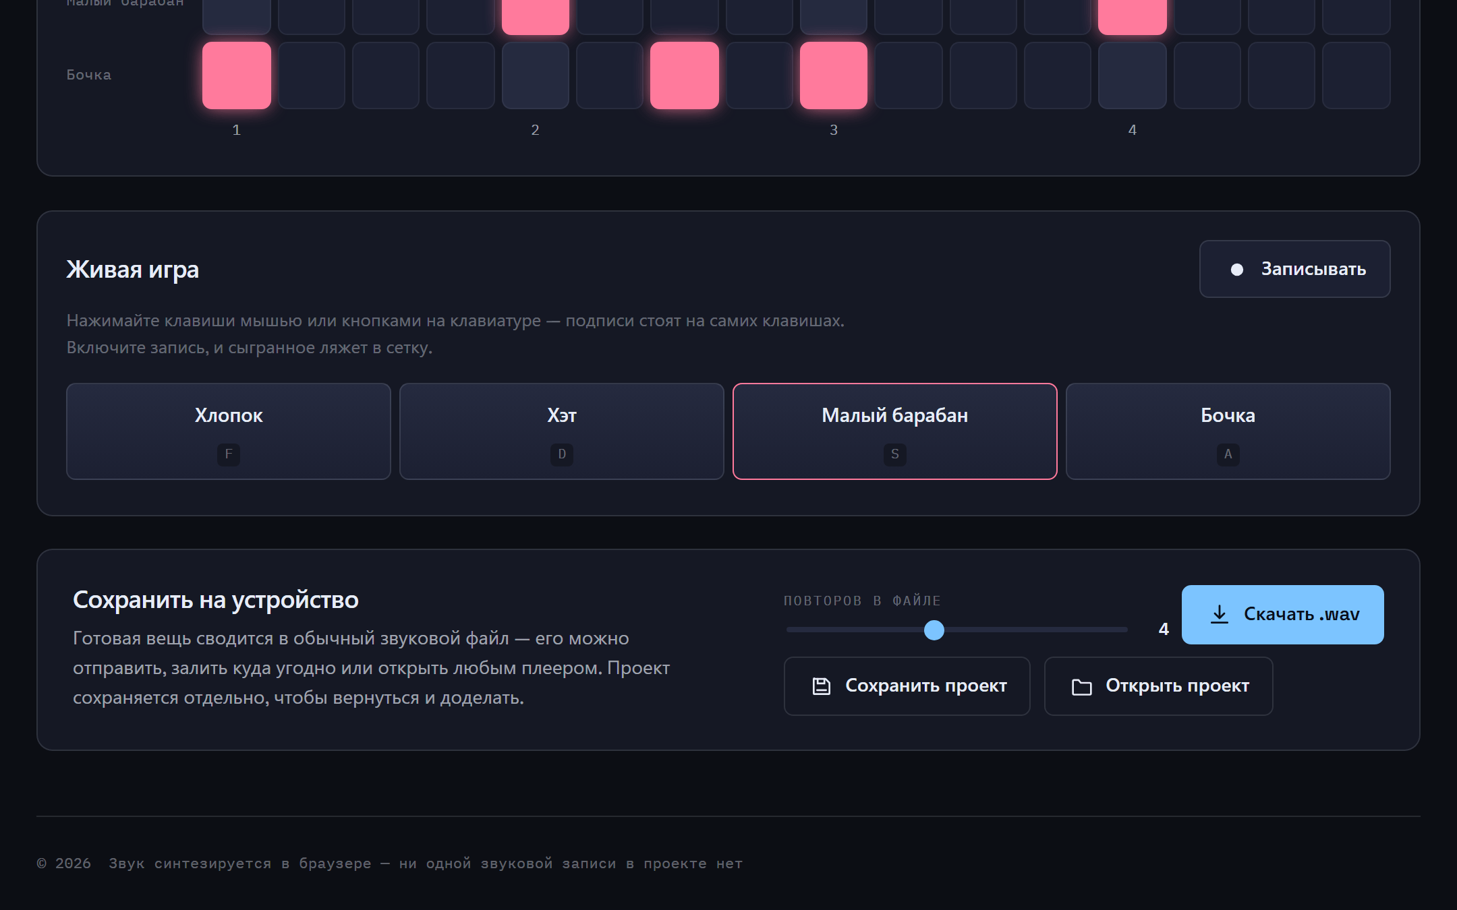Click the © 2026 footer text
This screenshot has height=910, width=1457.
(x=64, y=863)
